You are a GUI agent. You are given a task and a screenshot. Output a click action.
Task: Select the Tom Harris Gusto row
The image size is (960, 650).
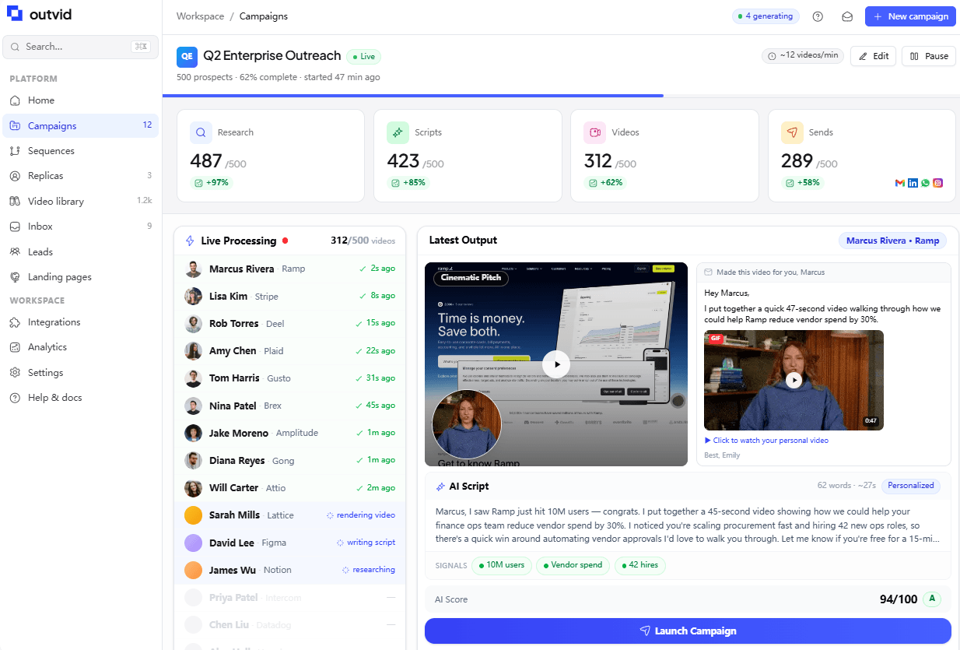289,378
